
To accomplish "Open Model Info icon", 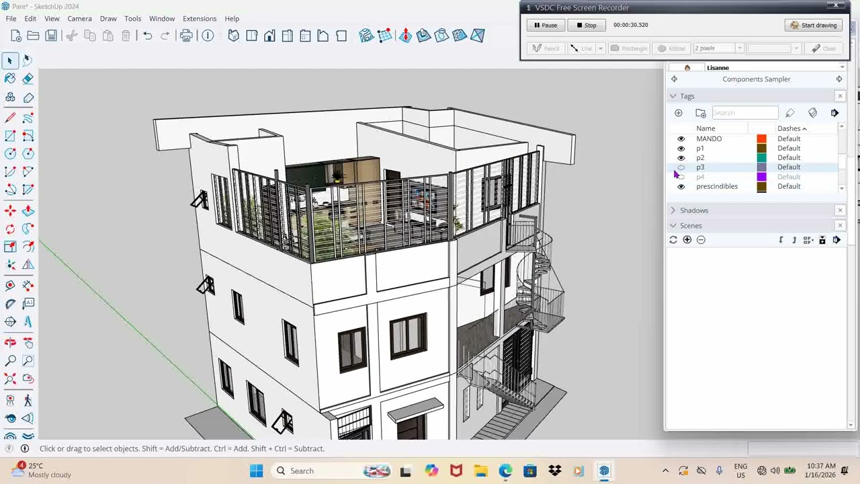I will [x=208, y=36].
